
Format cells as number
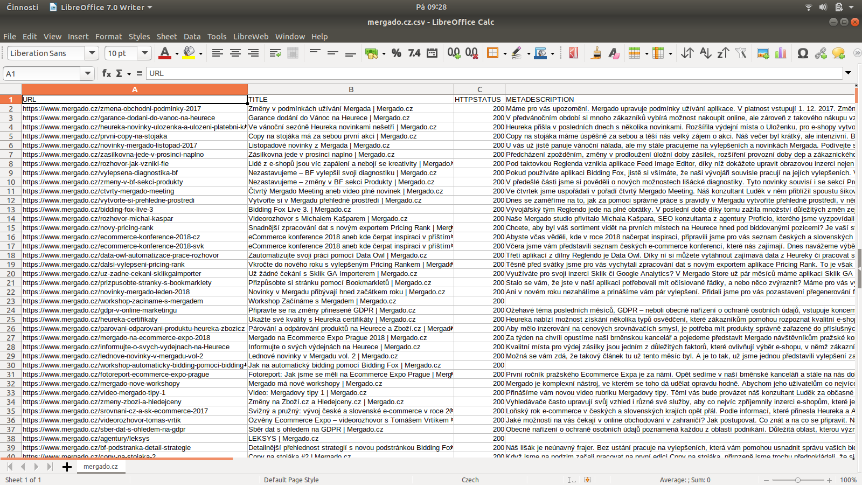click(x=414, y=53)
